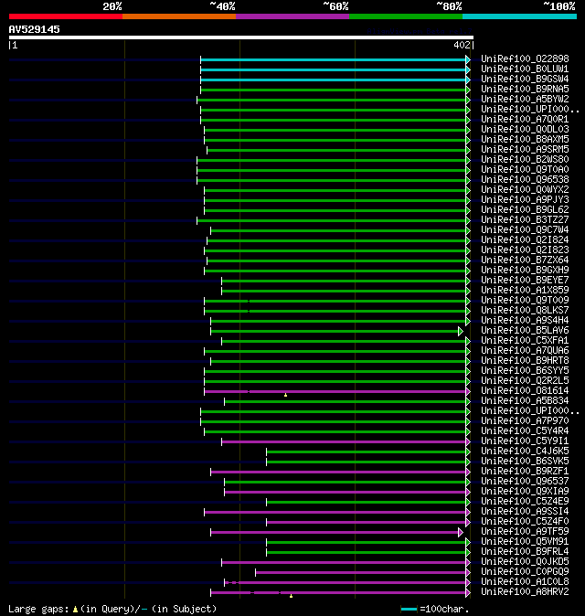The image size is (585, 616).
Task: Open the UniRef100_Q9T0A0 hit
Action: click(525, 170)
